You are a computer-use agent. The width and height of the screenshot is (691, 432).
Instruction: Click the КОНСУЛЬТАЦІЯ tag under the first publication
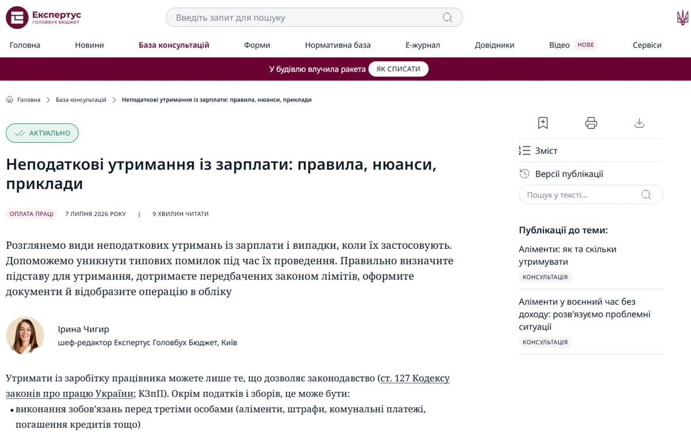[545, 277]
